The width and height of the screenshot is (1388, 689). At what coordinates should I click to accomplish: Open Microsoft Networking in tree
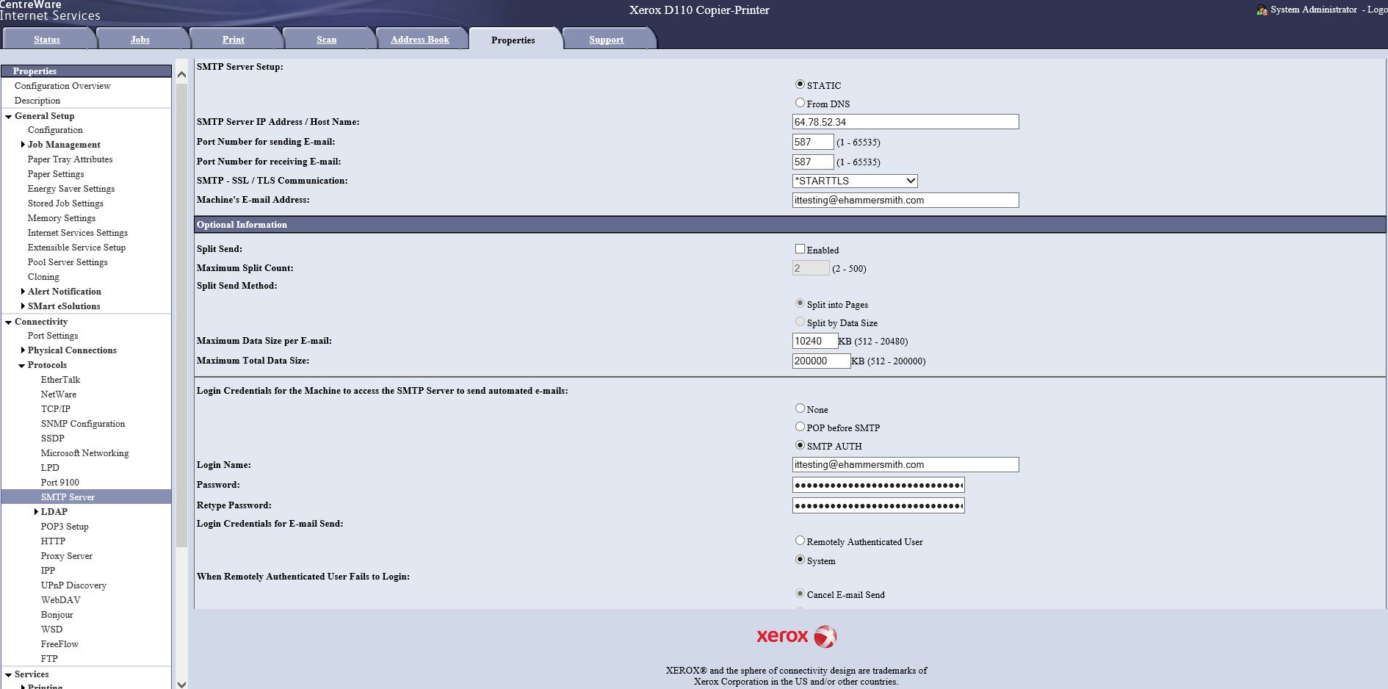85,453
